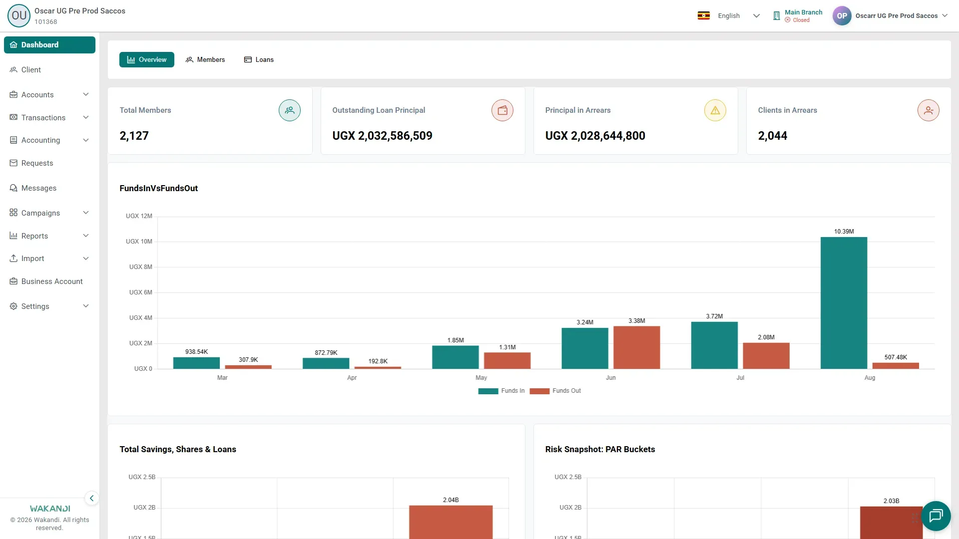Click the Client people icon in sidebar
Screen dimensions: 959x539
13,70
